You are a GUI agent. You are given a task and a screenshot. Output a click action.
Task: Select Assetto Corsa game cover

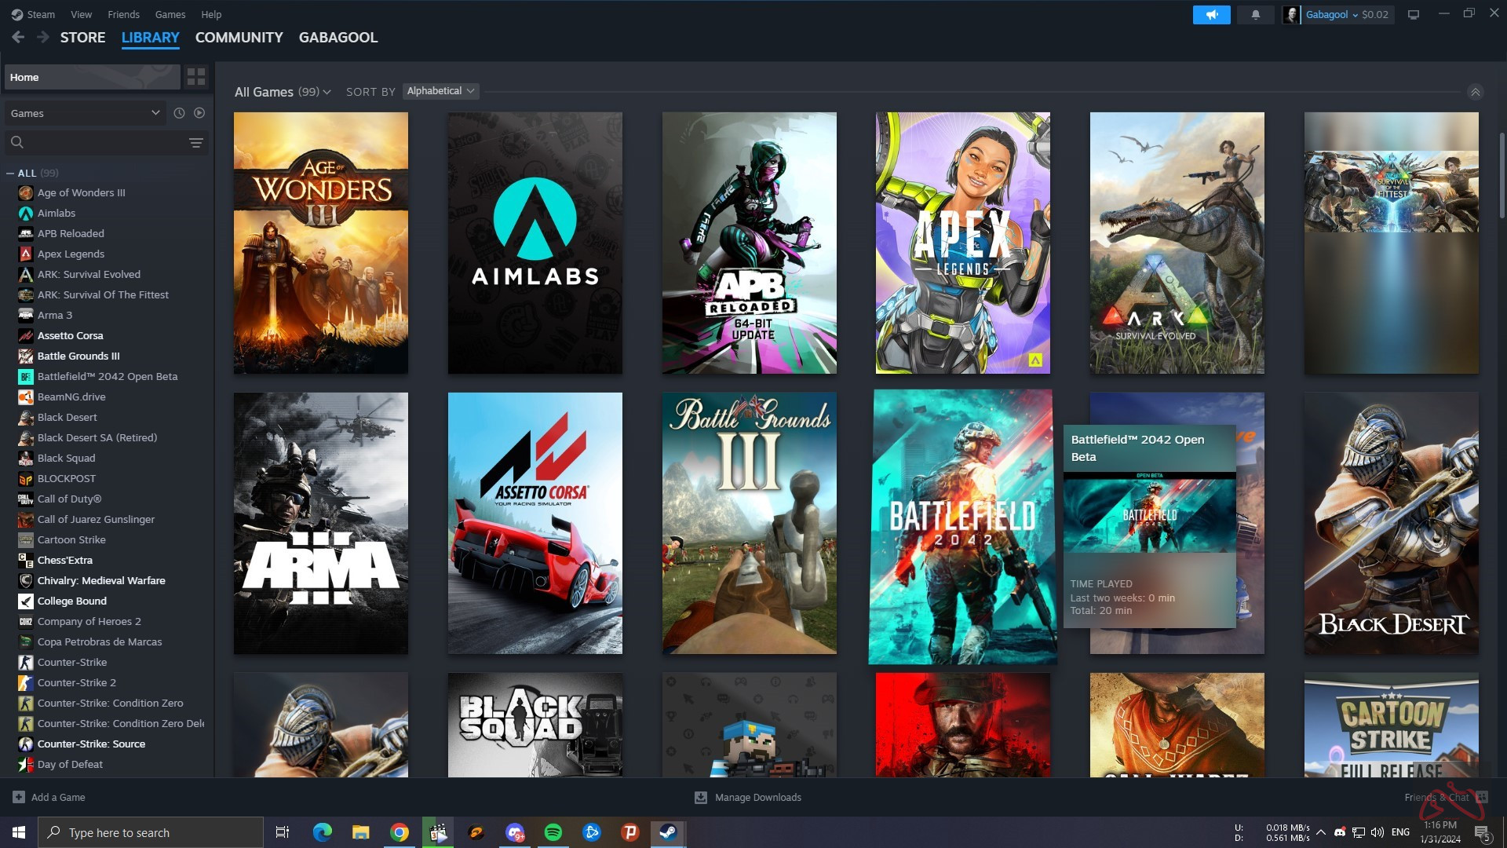coord(535,523)
